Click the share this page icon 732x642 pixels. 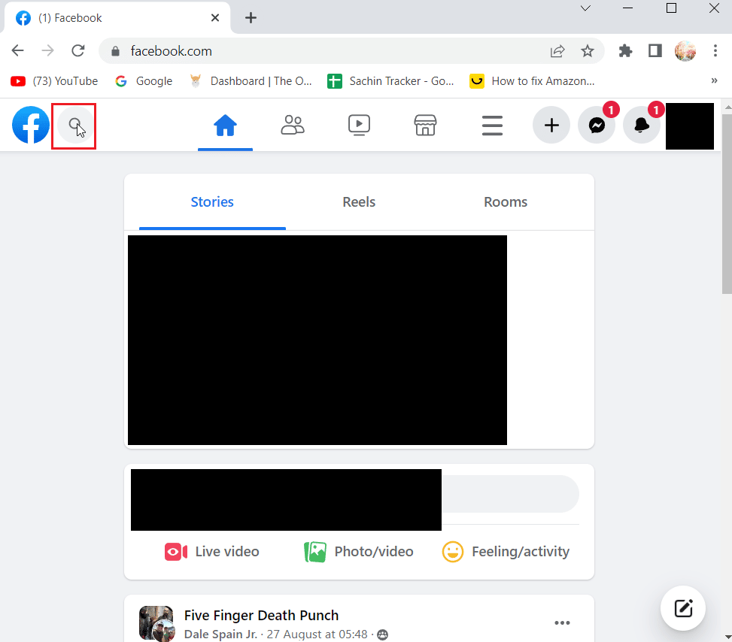tap(557, 51)
